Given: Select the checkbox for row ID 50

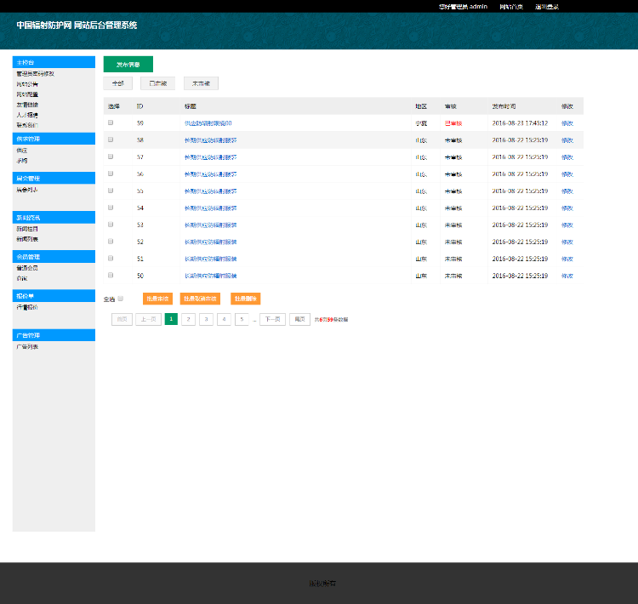Looking at the screenshot, I should pos(111,276).
